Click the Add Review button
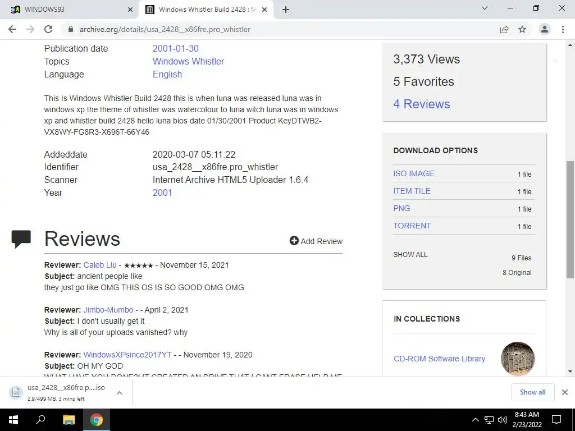This screenshot has height=431, width=575. pyautogui.click(x=316, y=241)
